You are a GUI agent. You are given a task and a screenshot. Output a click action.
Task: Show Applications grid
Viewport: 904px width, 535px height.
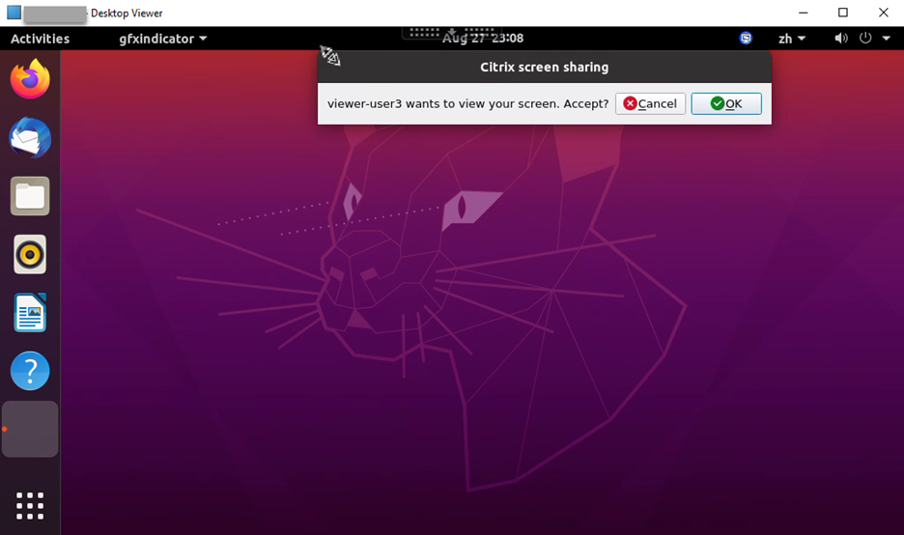(30, 506)
